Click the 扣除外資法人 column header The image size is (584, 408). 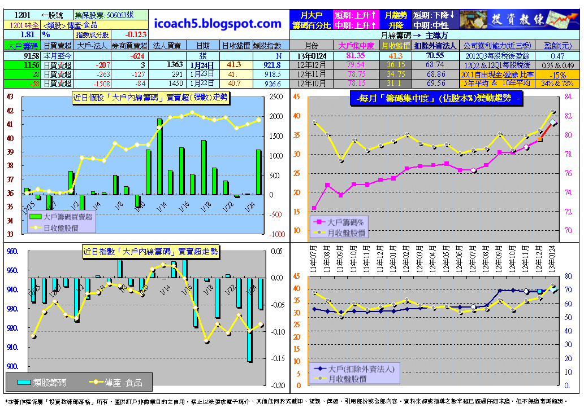pos(435,46)
